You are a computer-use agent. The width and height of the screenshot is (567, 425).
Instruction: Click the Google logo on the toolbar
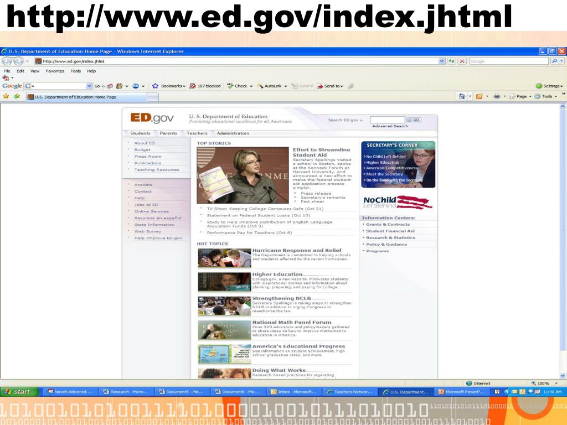[12, 86]
